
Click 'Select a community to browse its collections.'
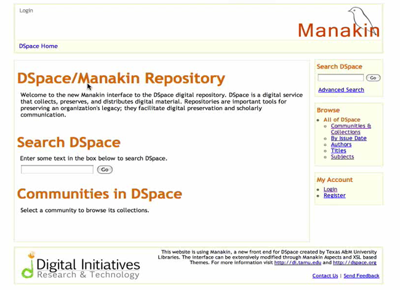[85, 211]
